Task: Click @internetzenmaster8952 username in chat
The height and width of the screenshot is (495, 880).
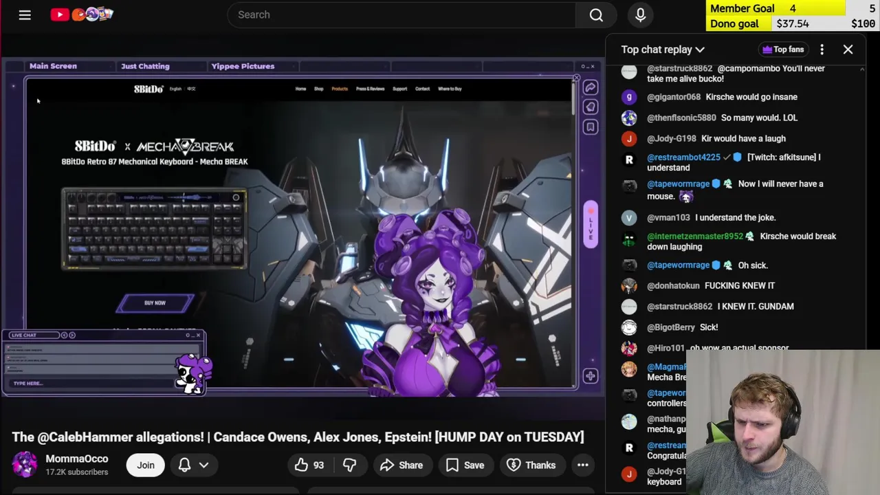Action: click(x=695, y=236)
